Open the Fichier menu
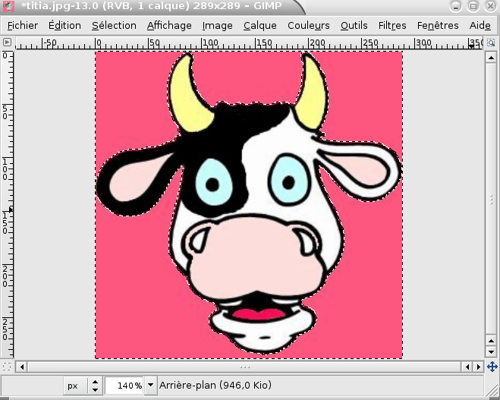The image size is (500, 400). 22,25
